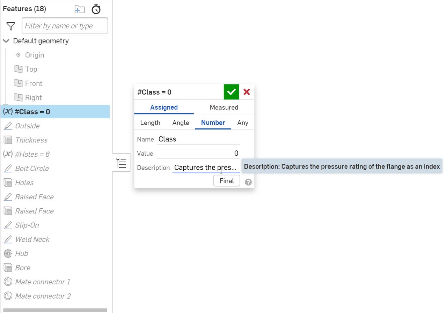Switch to the Measured tab
Viewport: 447px width, 313px height.
[224, 107]
